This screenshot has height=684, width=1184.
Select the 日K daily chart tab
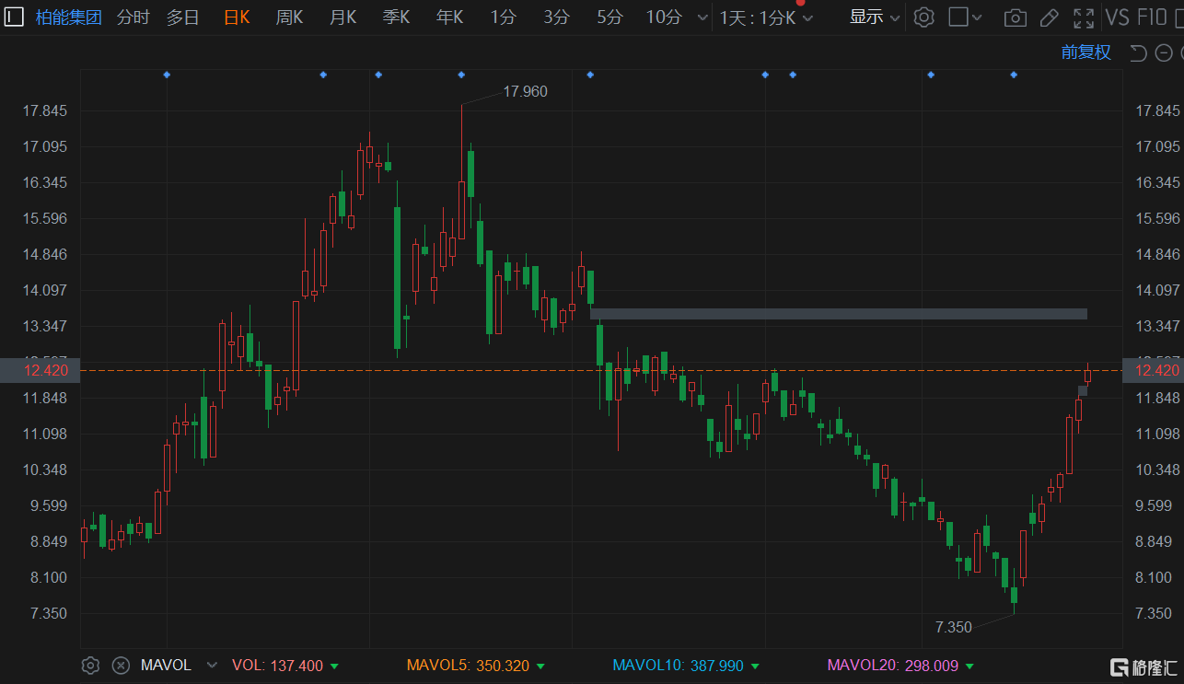click(237, 17)
